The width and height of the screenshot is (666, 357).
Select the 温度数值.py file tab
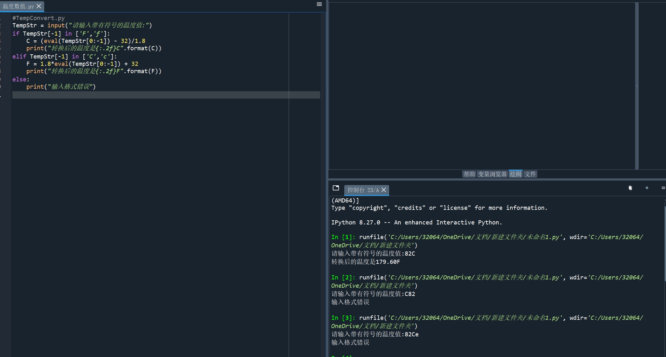pos(18,6)
